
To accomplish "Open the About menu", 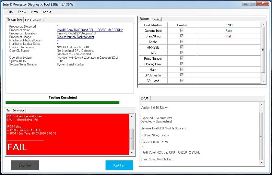I will [47, 12].
